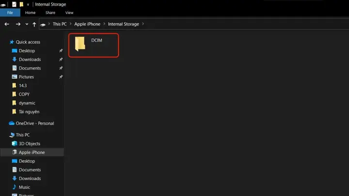349x196 pixels.
Task: Open the Tài nguyên folder in sidebar
Action: [x=29, y=112]
